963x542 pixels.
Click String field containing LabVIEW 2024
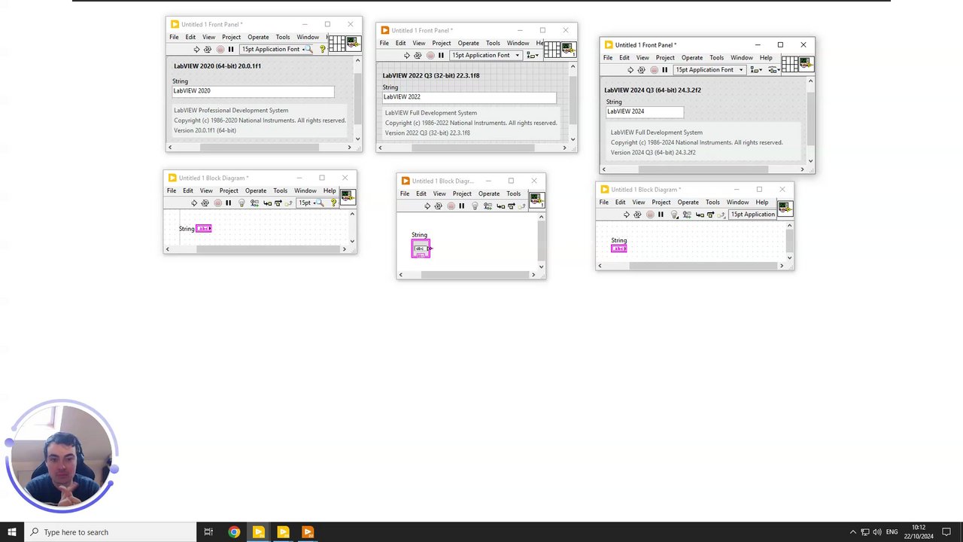[x=645, y=111]
